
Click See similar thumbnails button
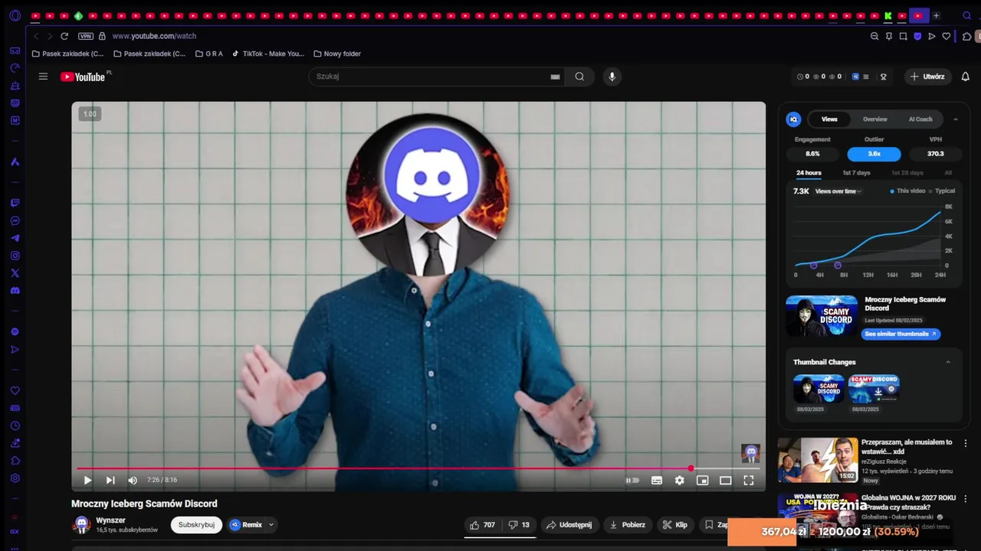(x=901, y=334)
